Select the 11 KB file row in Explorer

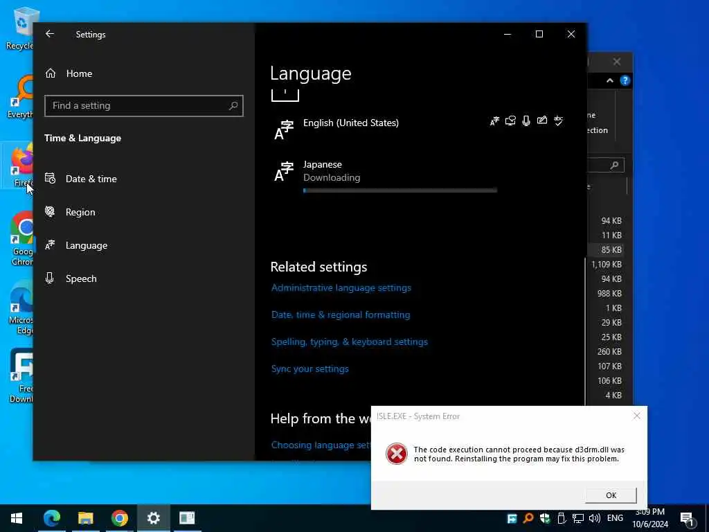(x=606, y=236)
